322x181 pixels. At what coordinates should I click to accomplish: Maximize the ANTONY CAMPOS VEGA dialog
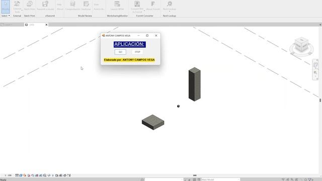pyautogui.click(x=147, y=36)
